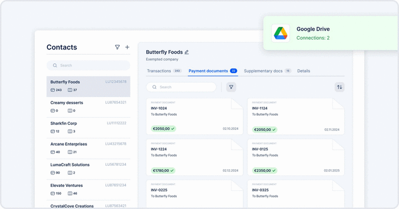Open the sort order button
Image resolution: width=399 pixels, height=209 pixels.
(x=340, y=87)
